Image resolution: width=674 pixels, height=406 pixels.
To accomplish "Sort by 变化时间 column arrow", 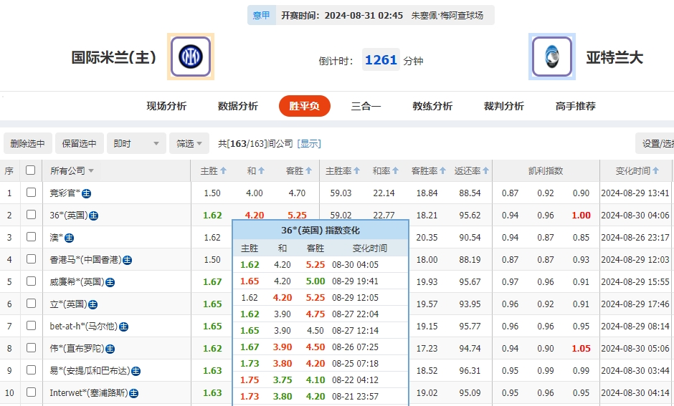I will [x=656, y=171].
